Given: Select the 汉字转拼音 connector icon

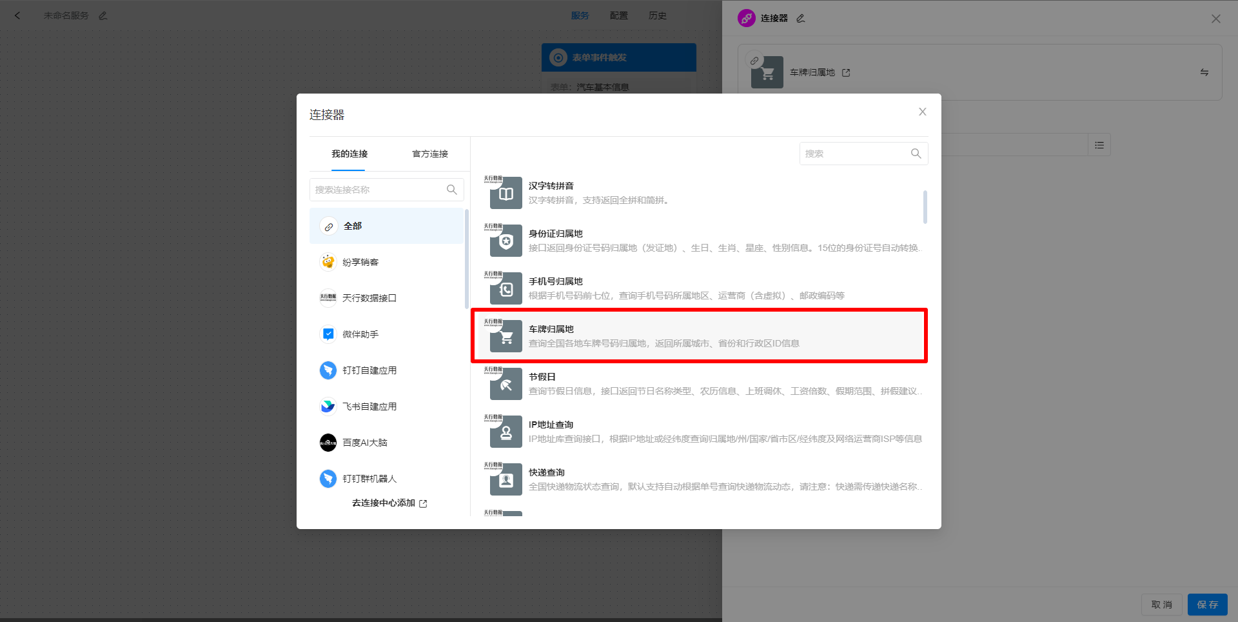Looking at the screenshot, I should coord(505,192).
